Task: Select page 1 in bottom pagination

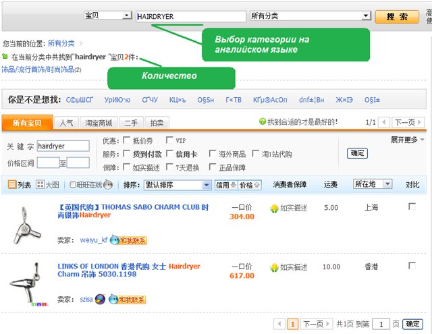Action: [292, 324]
